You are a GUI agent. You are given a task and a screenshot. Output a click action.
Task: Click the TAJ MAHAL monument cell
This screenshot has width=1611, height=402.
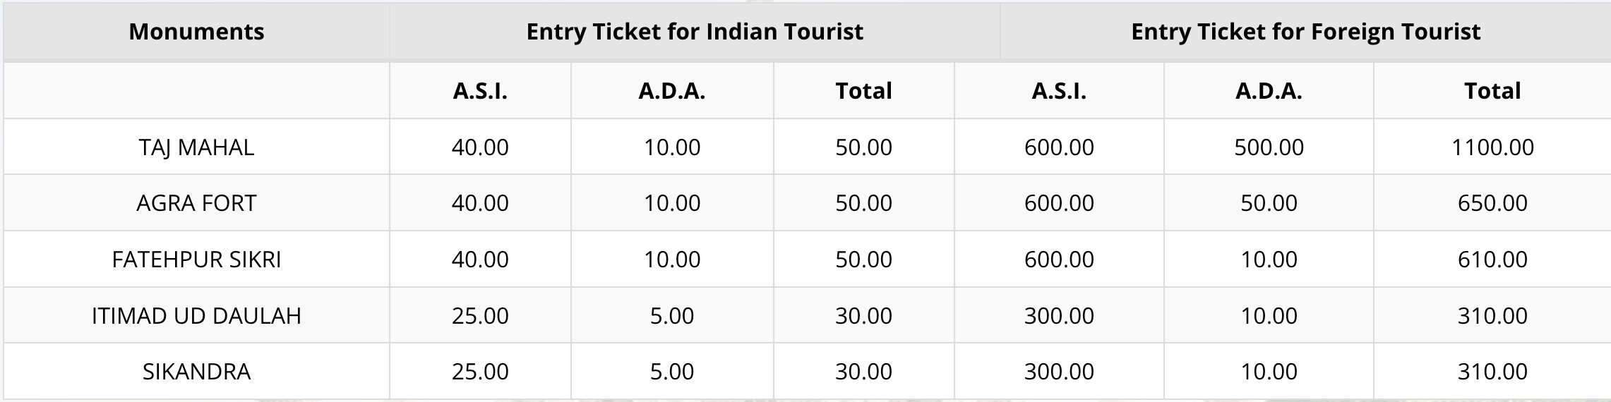coord(196,147)
